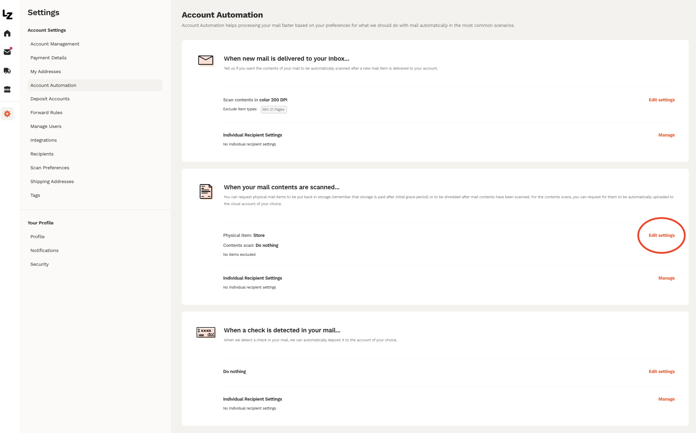The width and height of the screenshot is (696, 433).
Task: Open the Inbox mail icon with notification badge
Action: tap(7, 52)
